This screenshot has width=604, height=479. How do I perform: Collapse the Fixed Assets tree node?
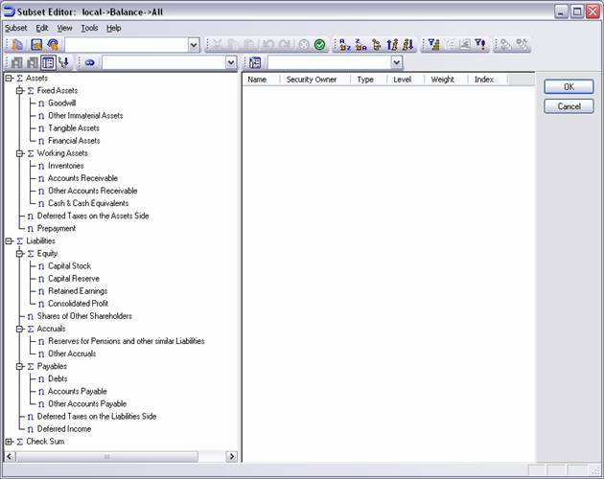[19, 90]
